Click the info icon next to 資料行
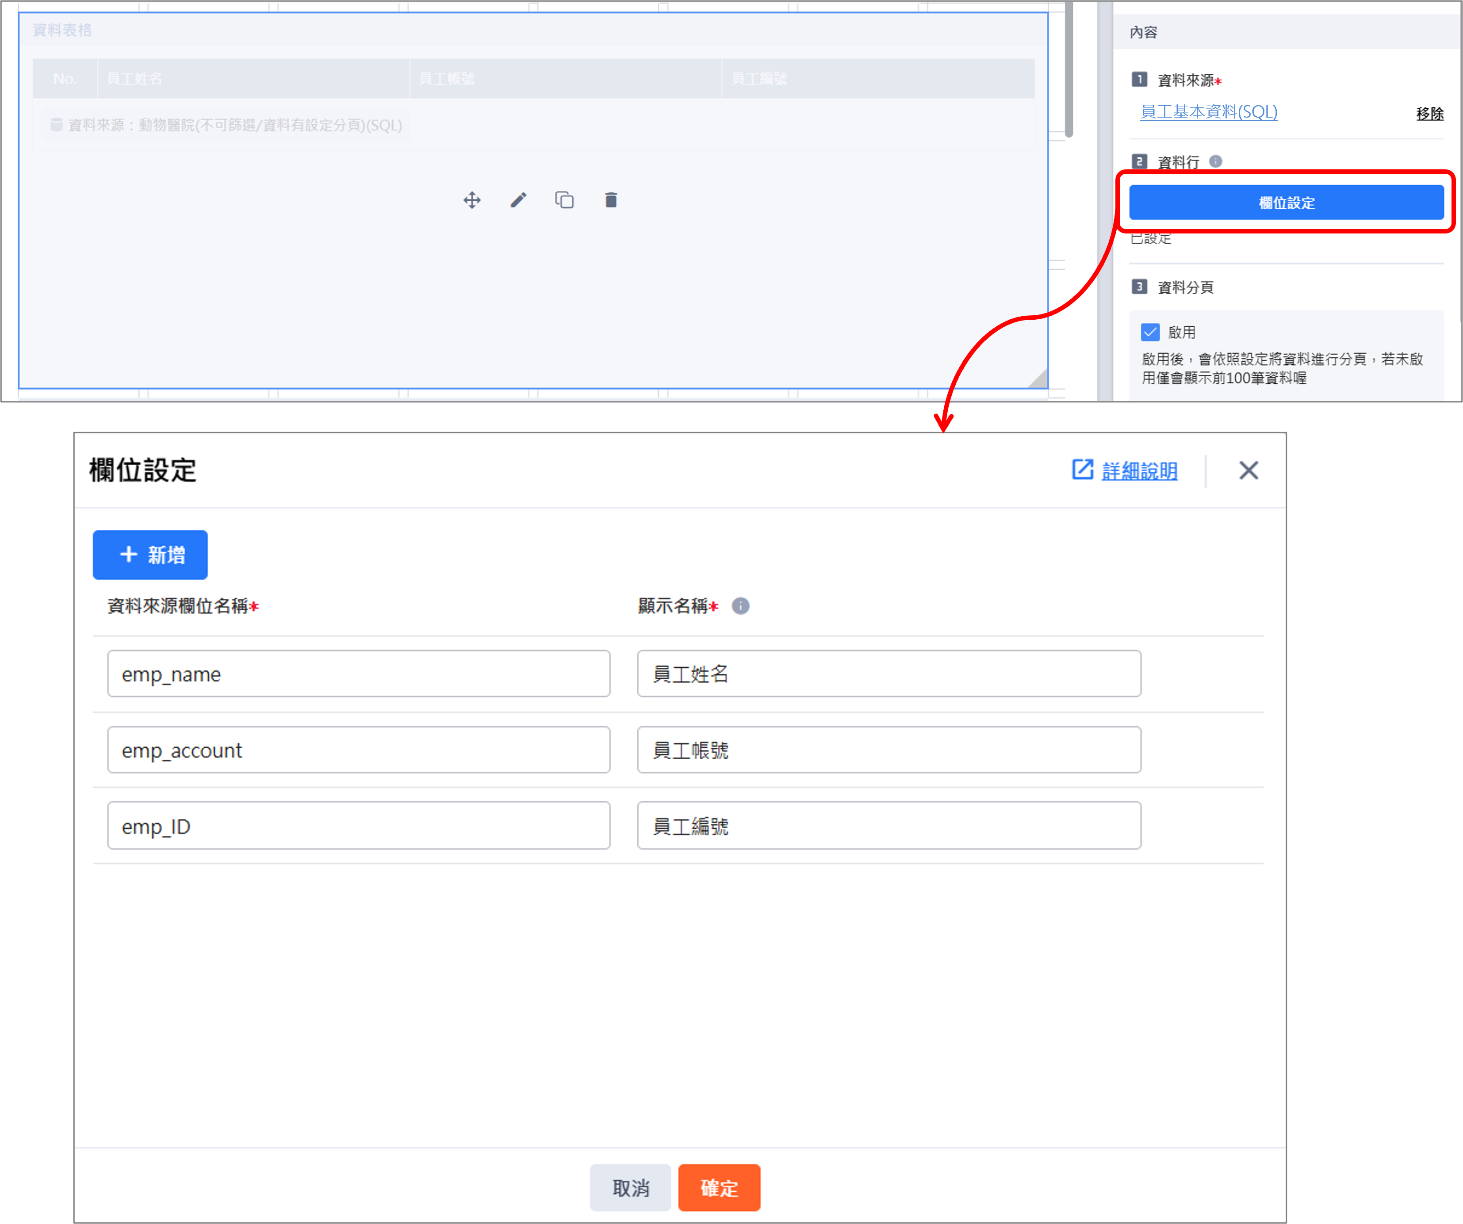 click(1216, 161)
